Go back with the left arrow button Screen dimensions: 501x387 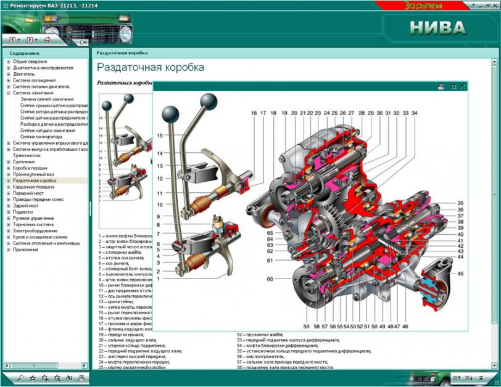point(12,40)
